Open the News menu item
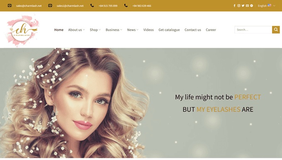 pos(131,30)
